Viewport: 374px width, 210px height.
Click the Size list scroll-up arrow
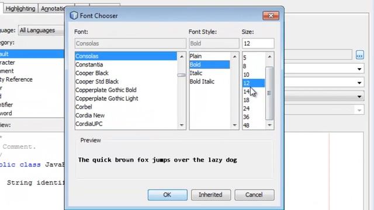click(269, 57)
